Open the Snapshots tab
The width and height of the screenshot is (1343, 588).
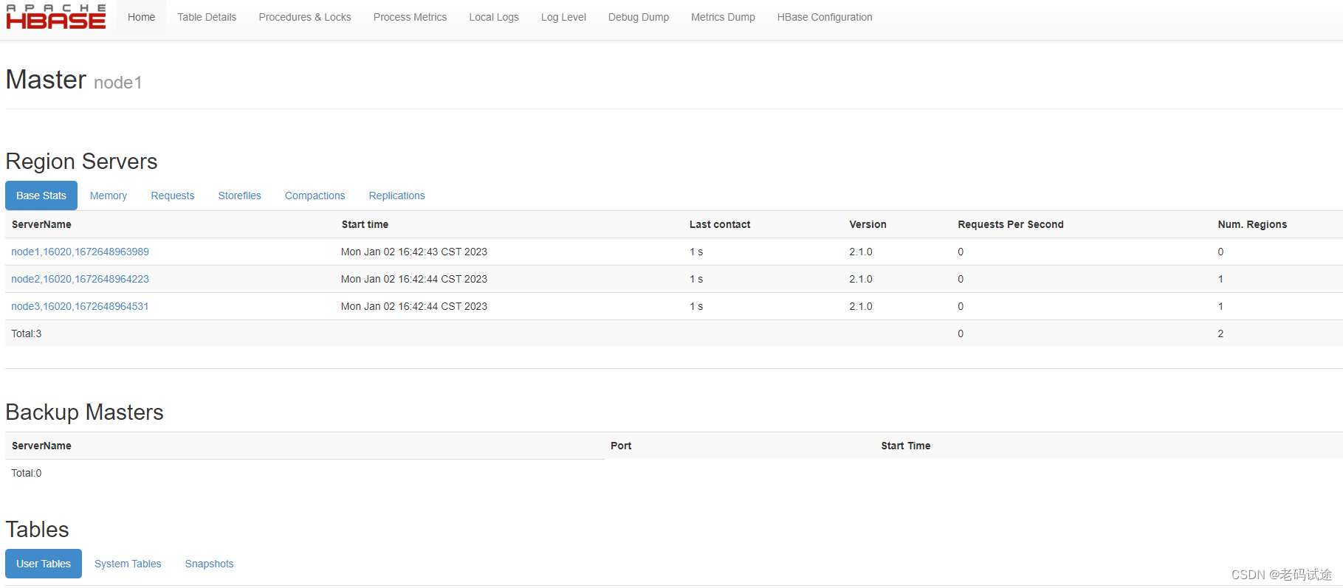(209, 564)
